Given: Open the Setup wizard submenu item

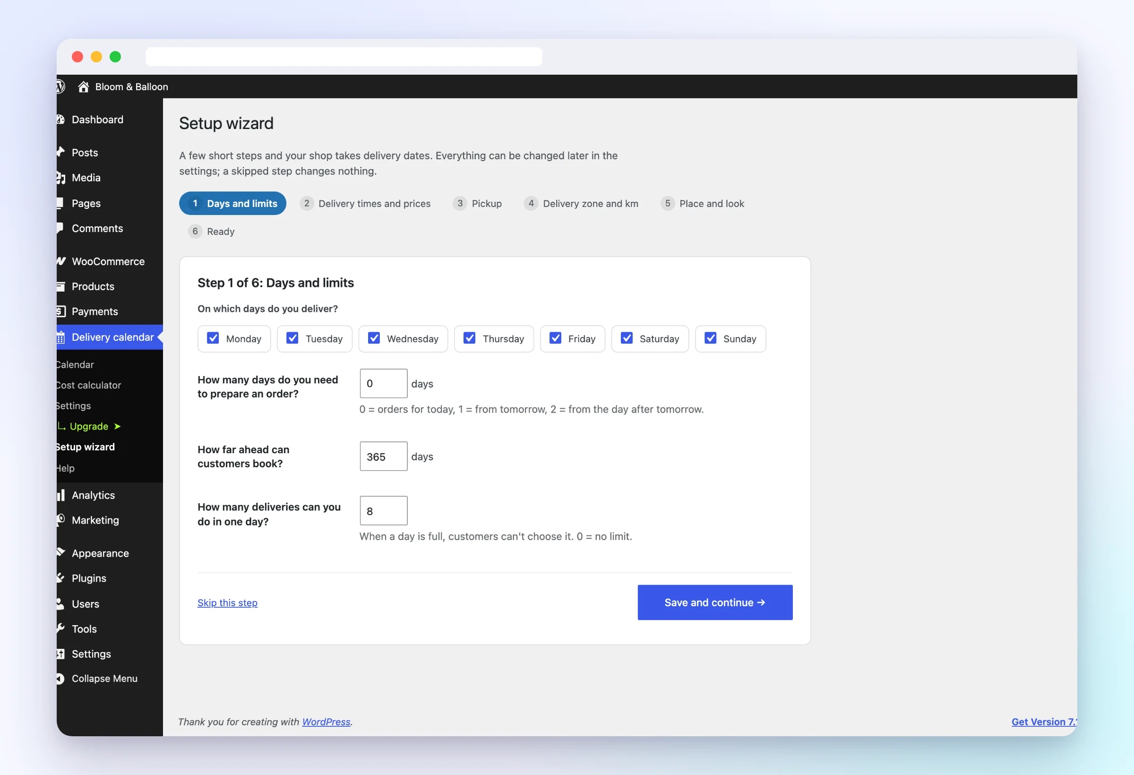Looking at the screenshot, I should (86, 448).
